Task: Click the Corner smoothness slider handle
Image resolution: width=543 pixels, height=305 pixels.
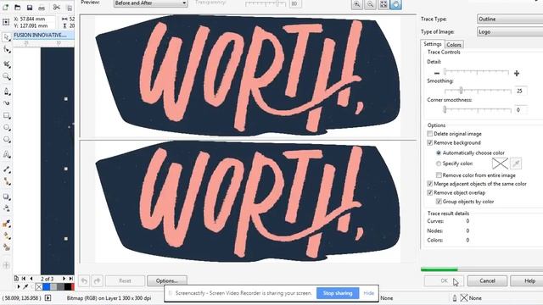Action: click(x=445, y=109)
